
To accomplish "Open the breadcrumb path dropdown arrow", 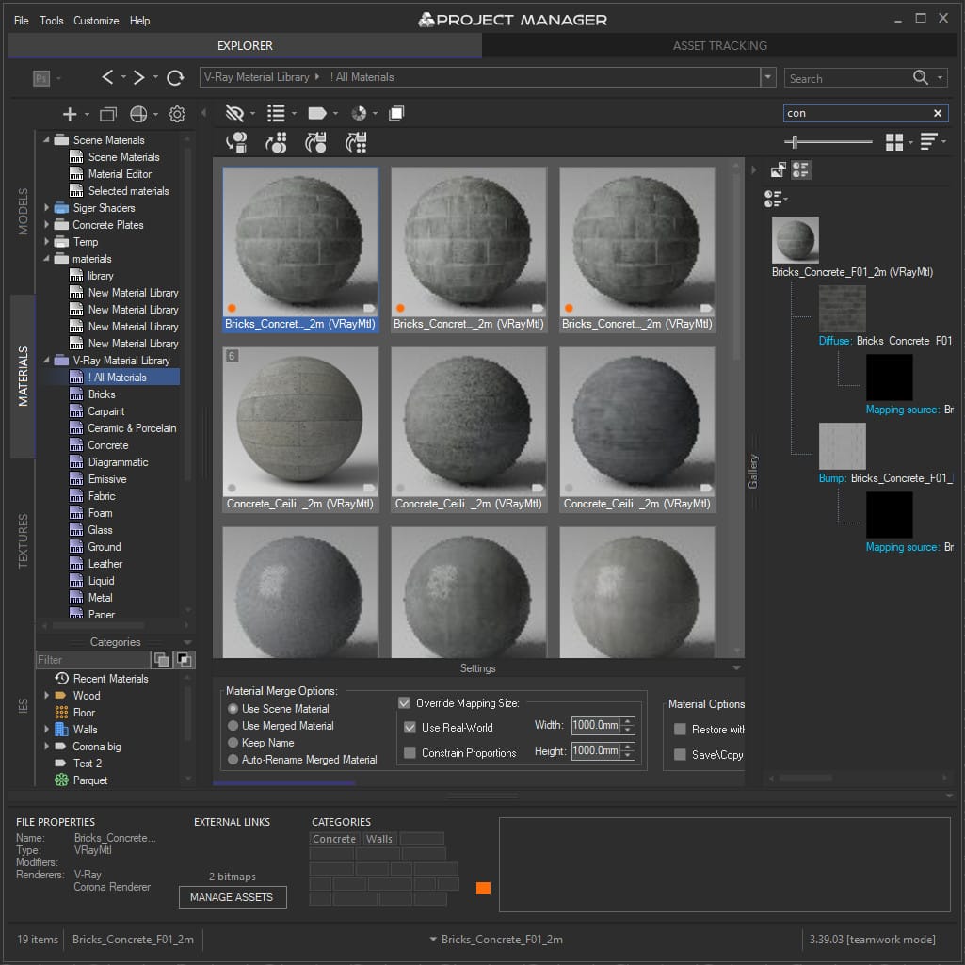I will [767, 77].
